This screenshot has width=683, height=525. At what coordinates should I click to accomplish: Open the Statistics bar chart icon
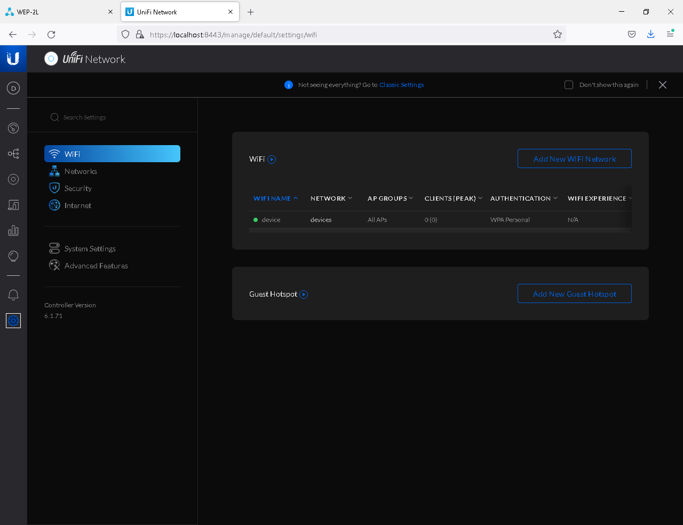pos(13,230)
